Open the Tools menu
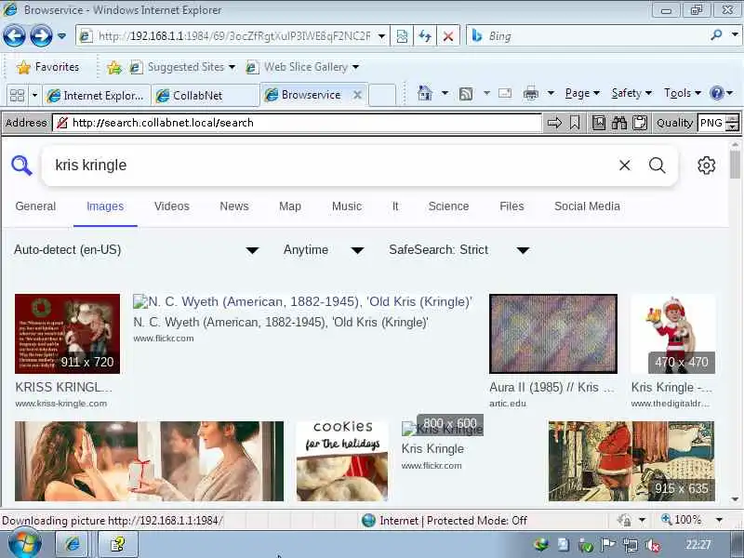744x558 pixels. tap(682, 93)
